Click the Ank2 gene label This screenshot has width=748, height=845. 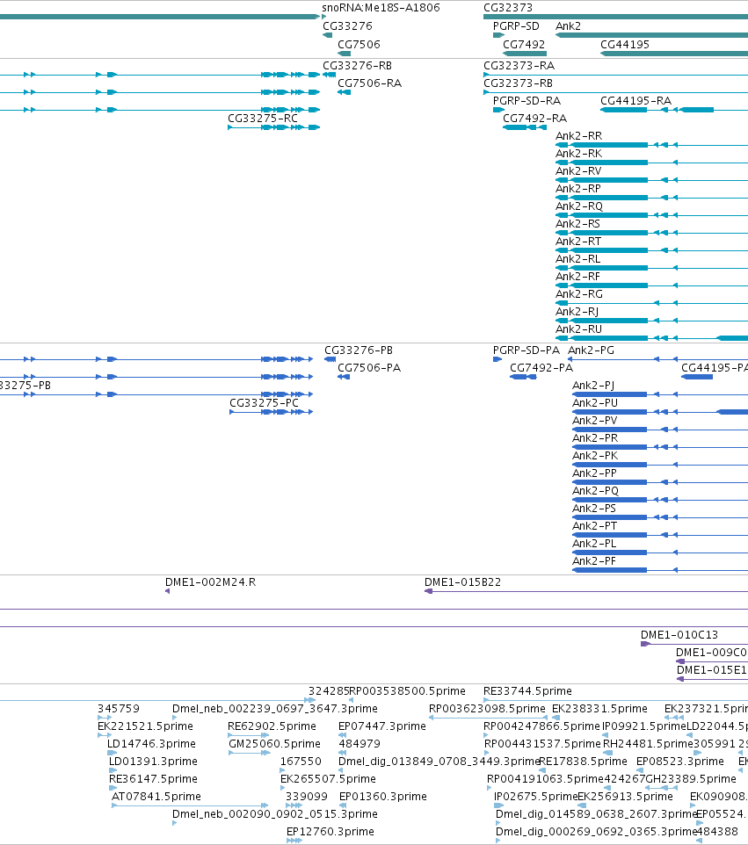569,25
